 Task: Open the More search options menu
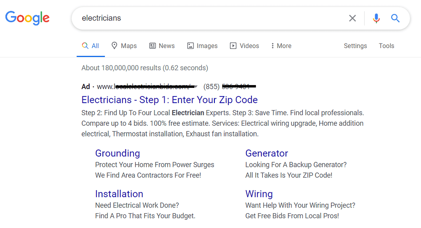tap(281, 46)
